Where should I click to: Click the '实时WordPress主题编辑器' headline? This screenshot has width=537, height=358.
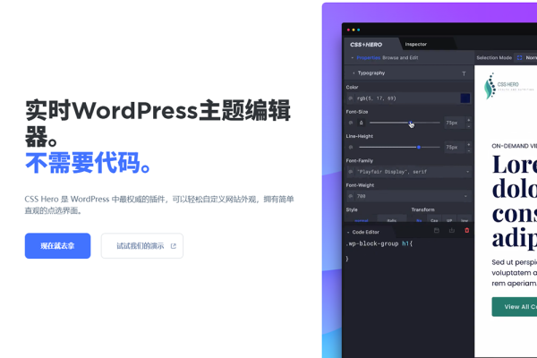point(158,124)
